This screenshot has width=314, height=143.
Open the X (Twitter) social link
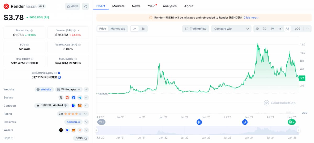61,98
